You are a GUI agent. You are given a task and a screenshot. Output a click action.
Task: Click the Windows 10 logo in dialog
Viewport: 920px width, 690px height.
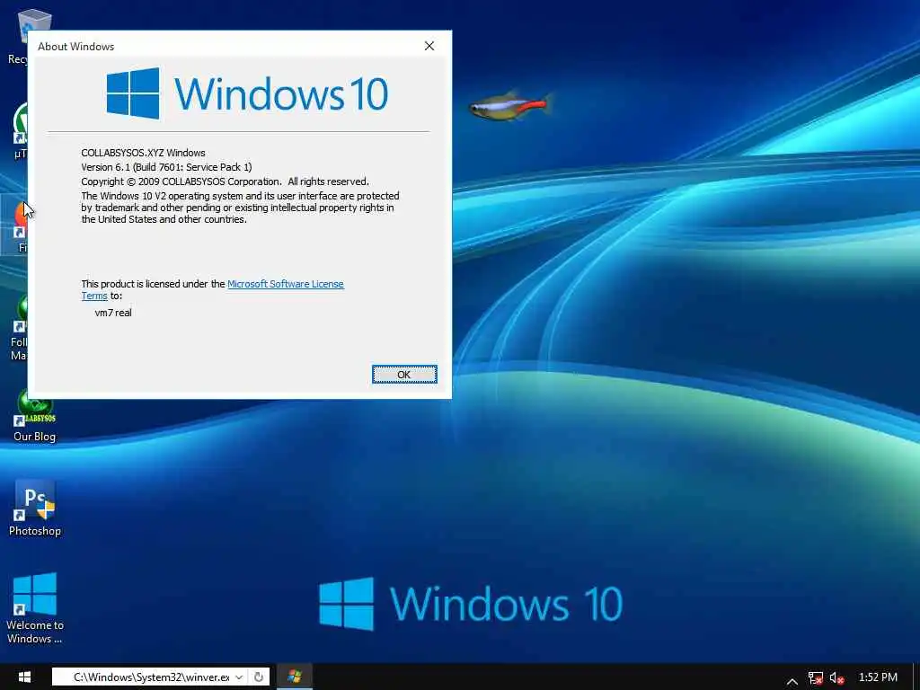tap(247, 93)
